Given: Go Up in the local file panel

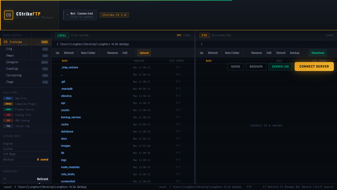Looking at the screenshot, I should pos(57,53).
